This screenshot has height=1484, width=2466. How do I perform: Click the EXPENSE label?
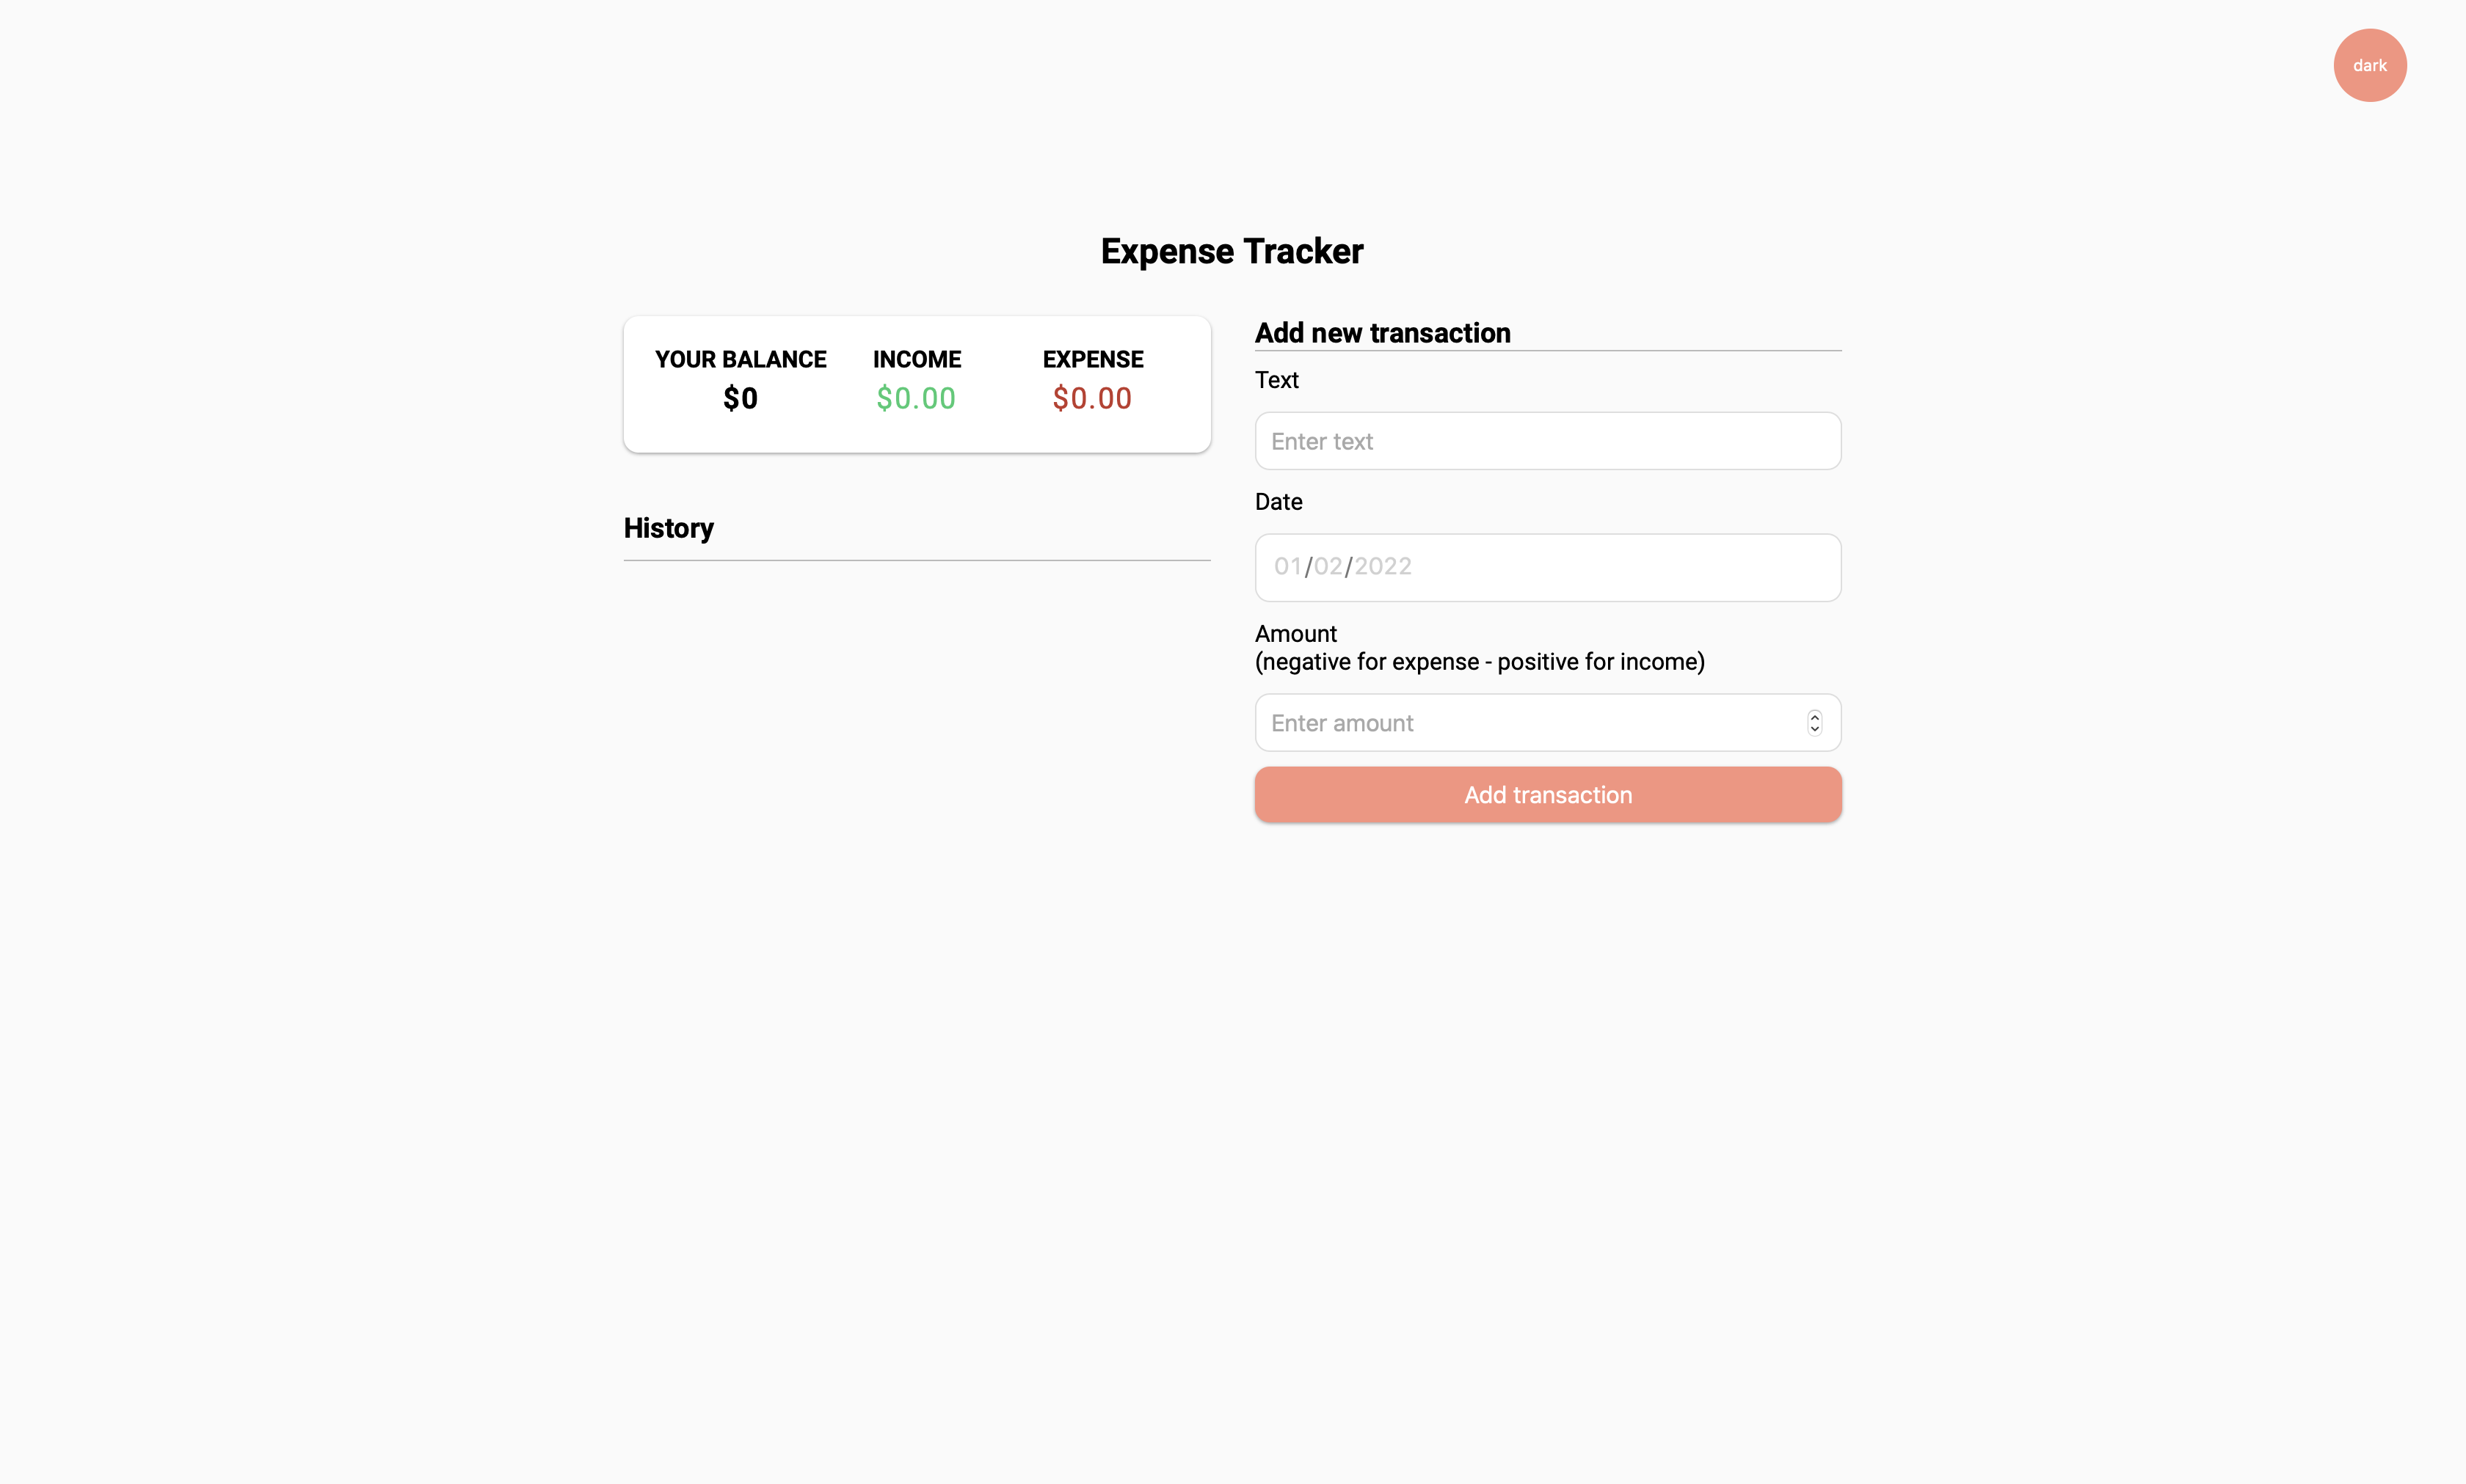coord(1092,359)
